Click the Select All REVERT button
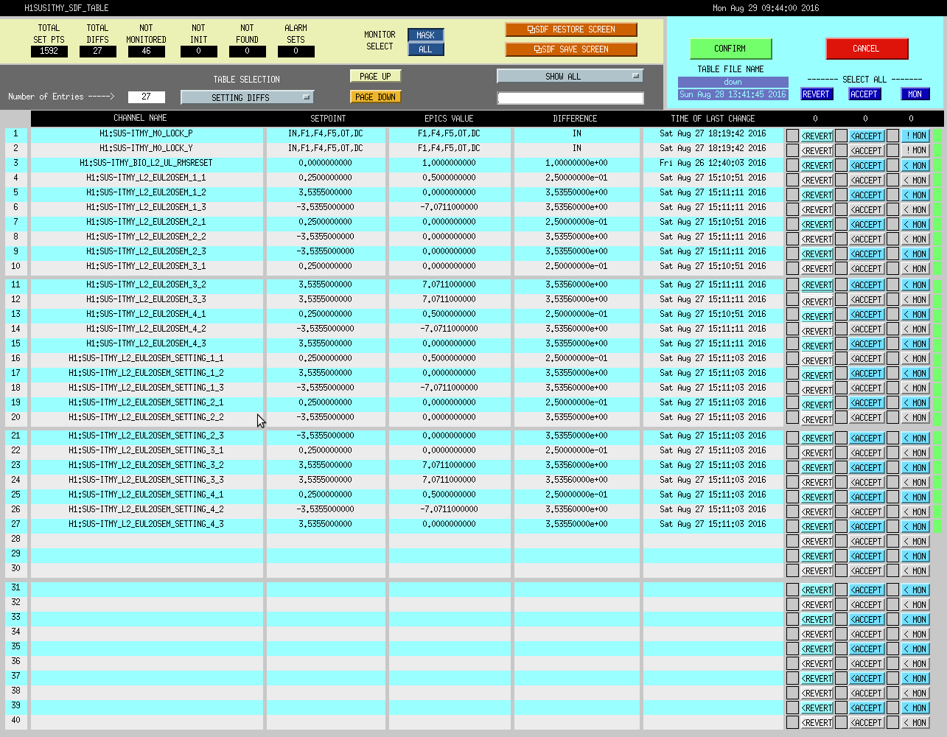The height and width of the screenshot is (737, 947). point(817,94)
